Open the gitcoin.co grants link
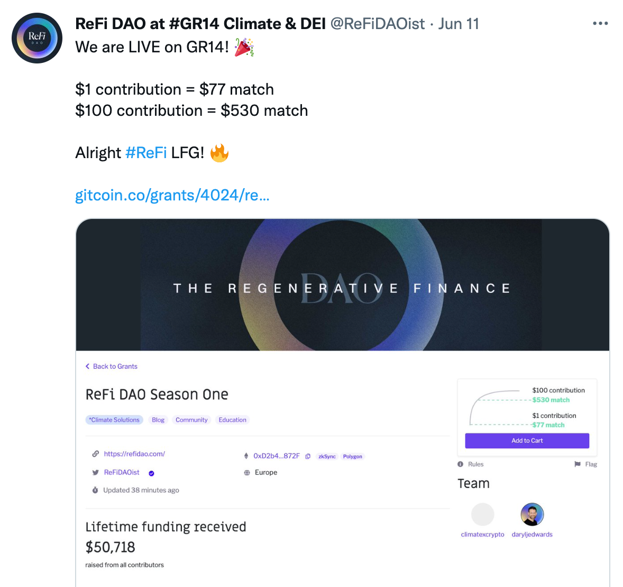 [x=172, y=195]
